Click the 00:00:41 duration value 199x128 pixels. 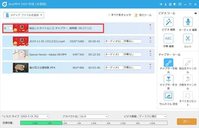pos(94,41)
